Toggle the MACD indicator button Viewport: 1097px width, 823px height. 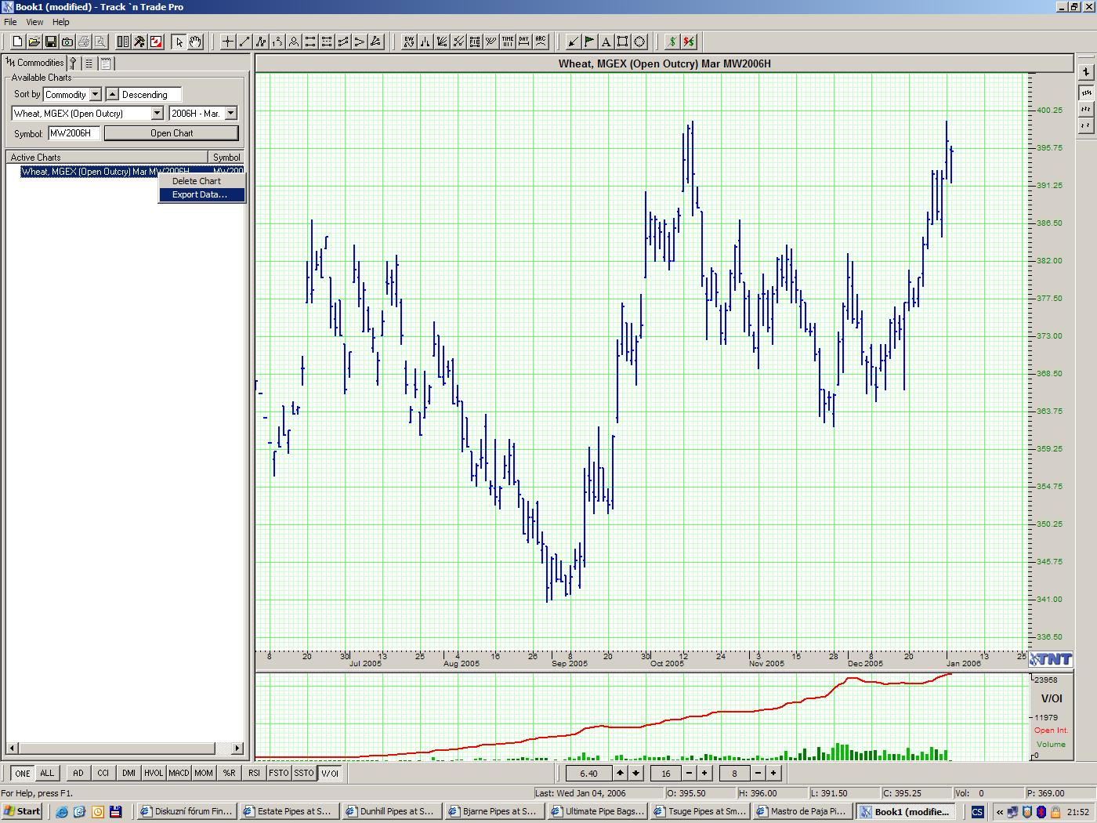tap(179, 773)
